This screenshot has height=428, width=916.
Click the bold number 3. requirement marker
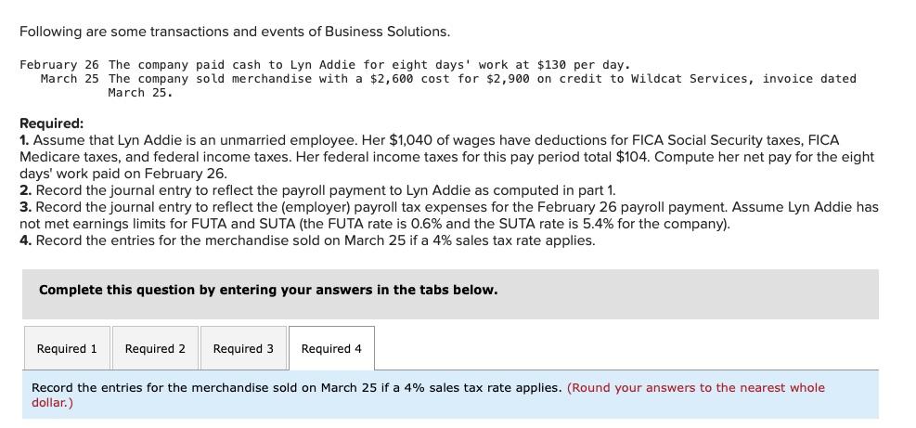pyautogui.click(x=24, y=207)
